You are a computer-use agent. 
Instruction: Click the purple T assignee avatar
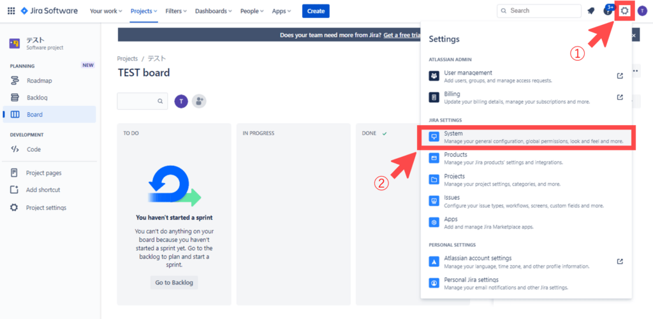tap(181, 101)
